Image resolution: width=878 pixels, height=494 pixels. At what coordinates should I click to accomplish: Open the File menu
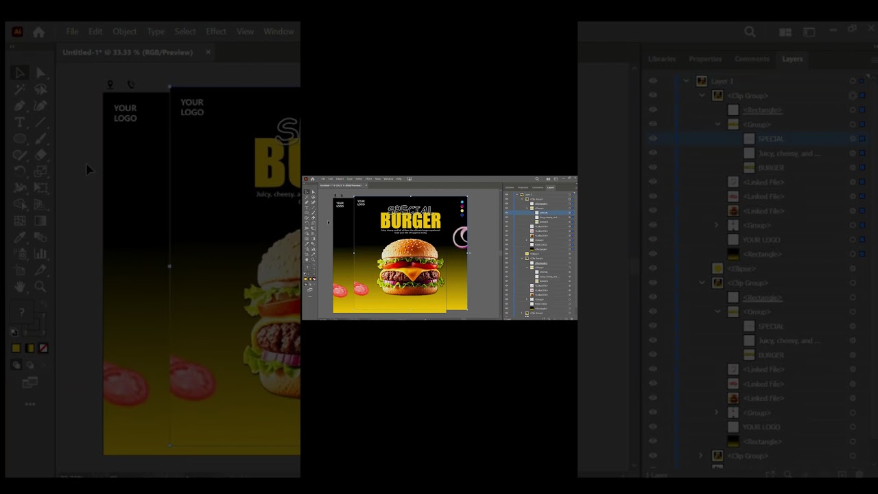pyautogui.click(x=72, y=32)
